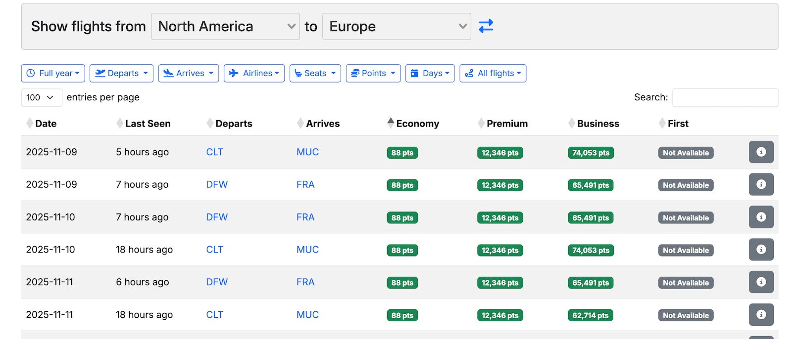
Task: Show details icon for DFW-FRA 2025-11-10 row
Action: [x=761, y=217]
